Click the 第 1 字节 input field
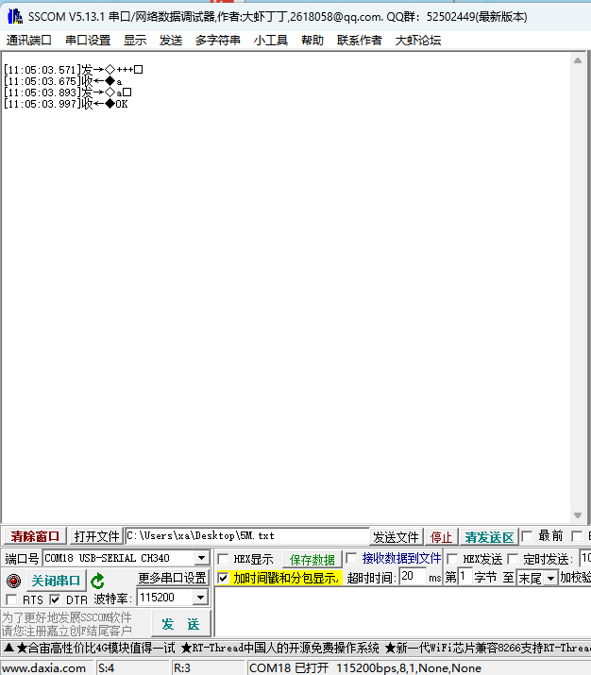 pyautogui.click(x=464, y=577)
